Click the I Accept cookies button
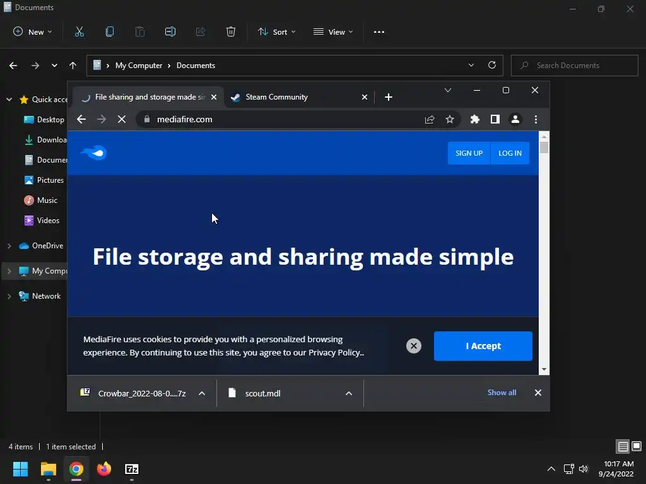Viewport: 646px width, 484px height. (483, 346)
